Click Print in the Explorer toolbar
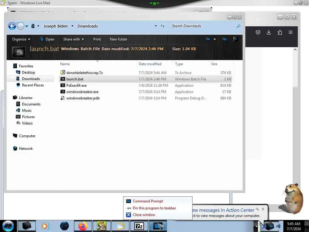 (x=97, y=39)
